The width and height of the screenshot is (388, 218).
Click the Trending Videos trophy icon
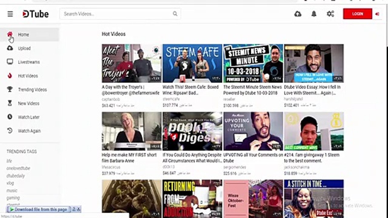click(10, 89)
